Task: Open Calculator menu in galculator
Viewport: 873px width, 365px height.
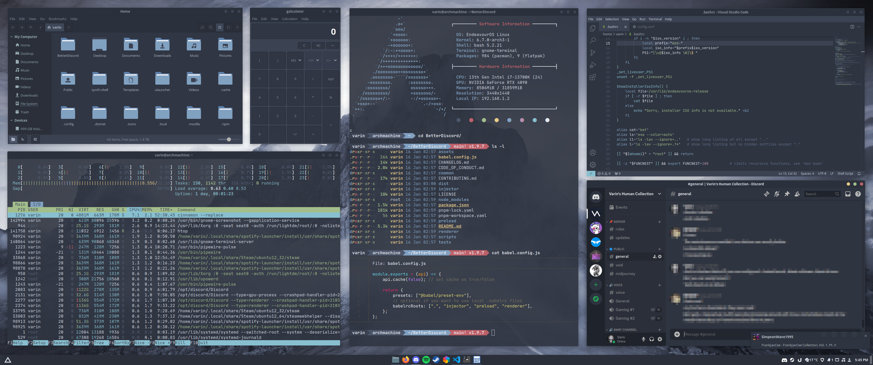Action: 289,19
